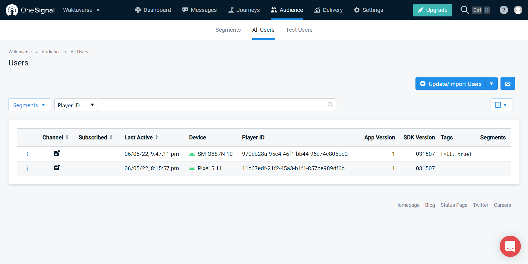
Task: Open the options menu for the SM-G887N row
Action: point(28,154)
